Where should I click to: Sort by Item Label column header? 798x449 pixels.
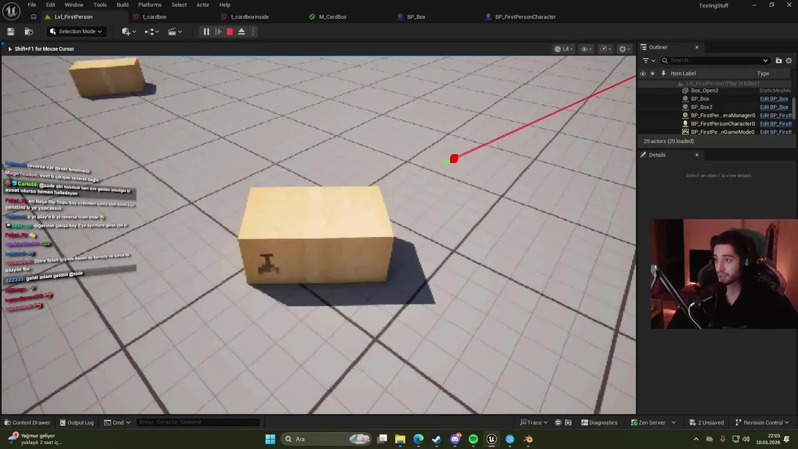683,74
